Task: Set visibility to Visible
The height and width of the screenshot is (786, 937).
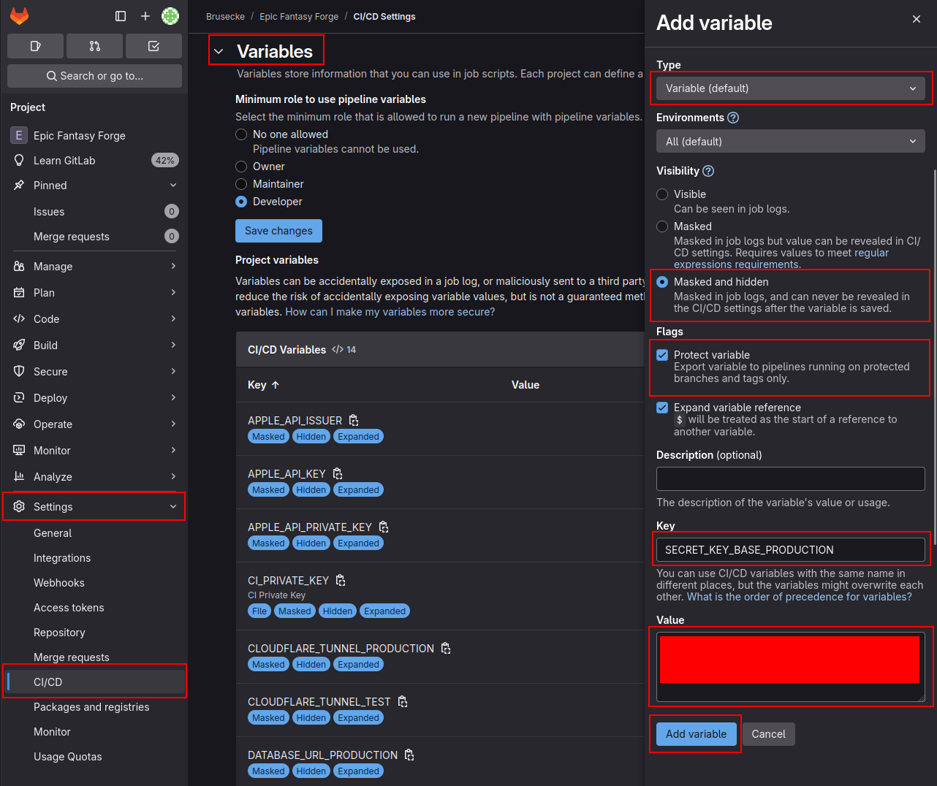Action: 662,194
